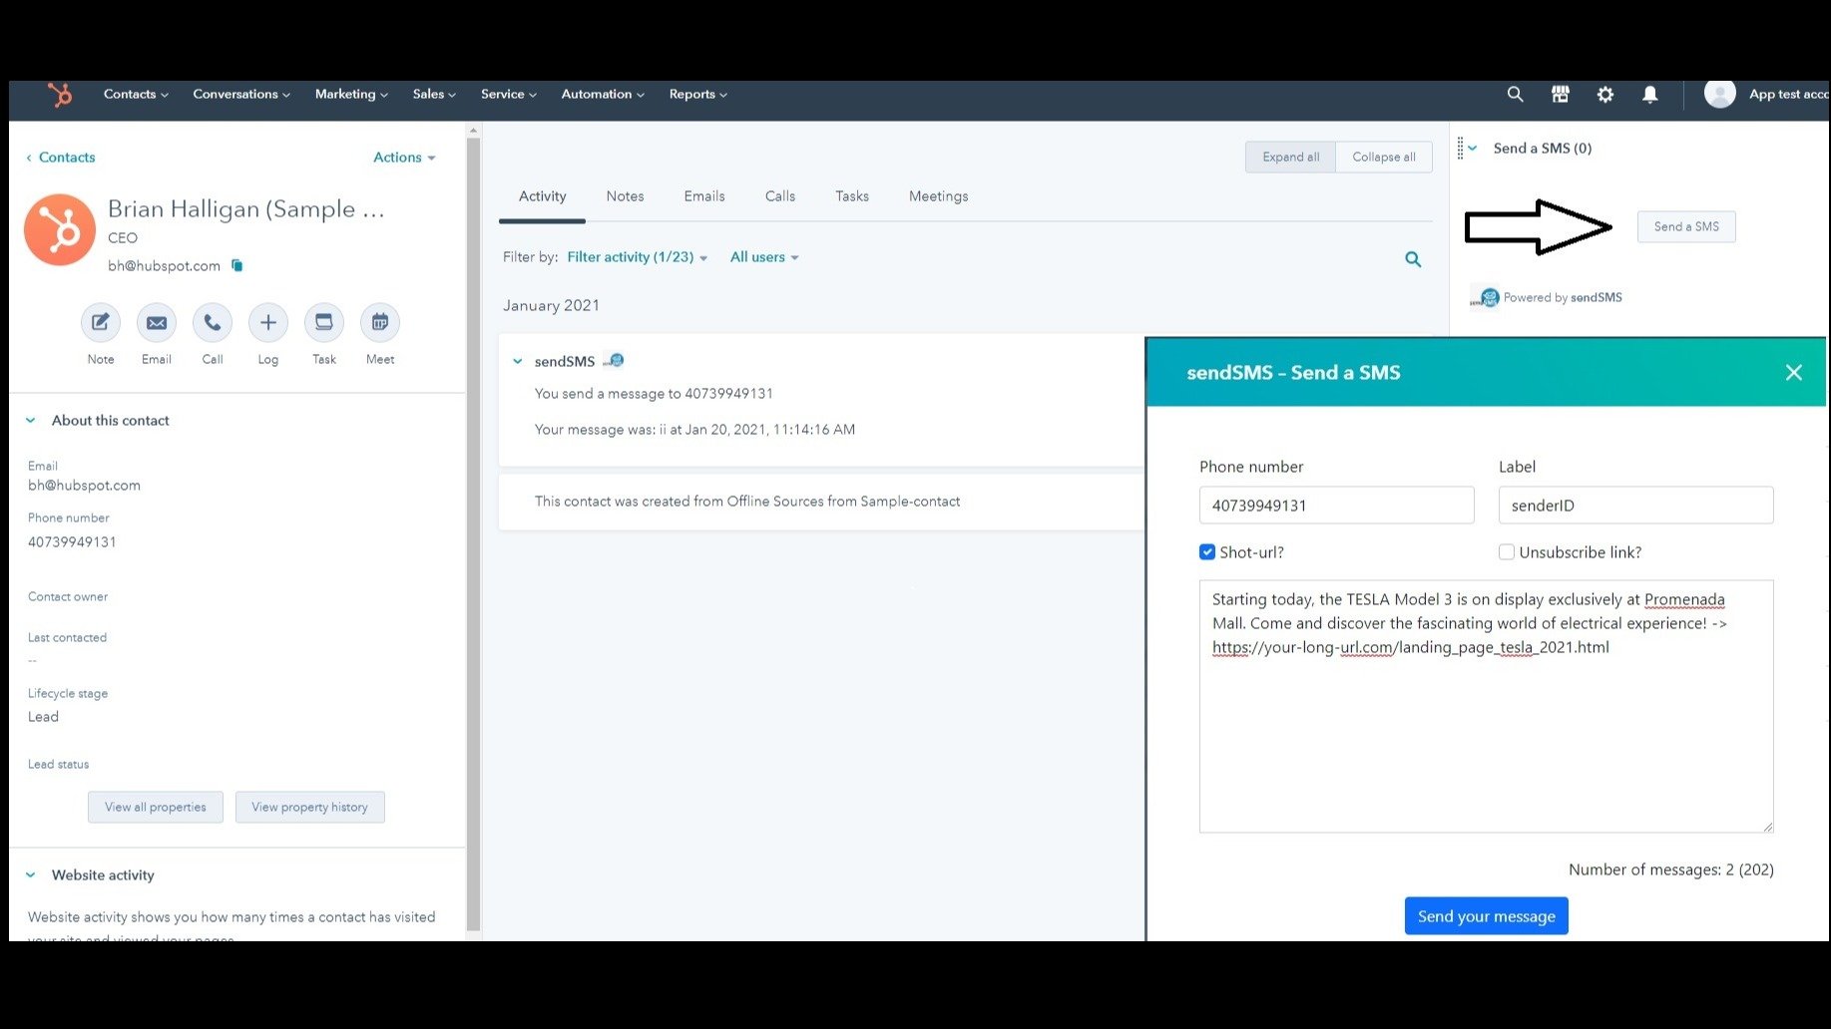Click the View all properties button
Screen dimensions: 1831x1029
[x=156, y=808]
